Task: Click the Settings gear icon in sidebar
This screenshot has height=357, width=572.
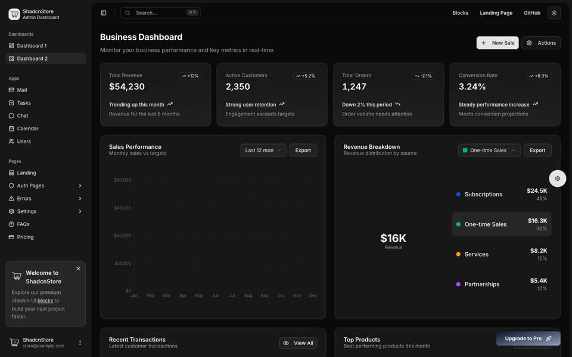Action: point(11,211)
